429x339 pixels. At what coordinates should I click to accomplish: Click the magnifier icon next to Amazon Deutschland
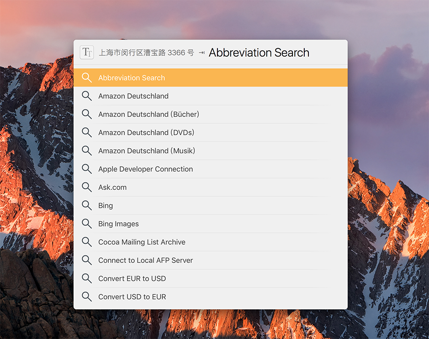click(x=87, y=96)
